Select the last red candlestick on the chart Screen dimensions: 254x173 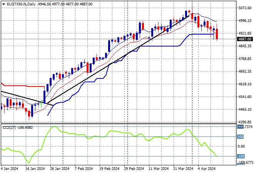click(x=217, y=34)
